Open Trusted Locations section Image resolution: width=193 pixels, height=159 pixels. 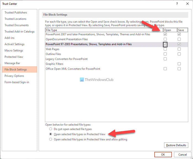pyautogui.click(x=20, y=19)
